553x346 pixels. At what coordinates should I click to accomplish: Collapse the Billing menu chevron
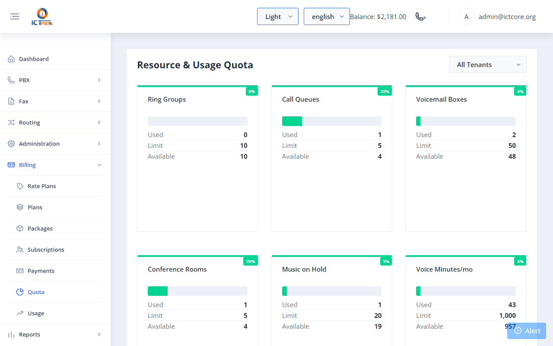[x=99, y=165]
